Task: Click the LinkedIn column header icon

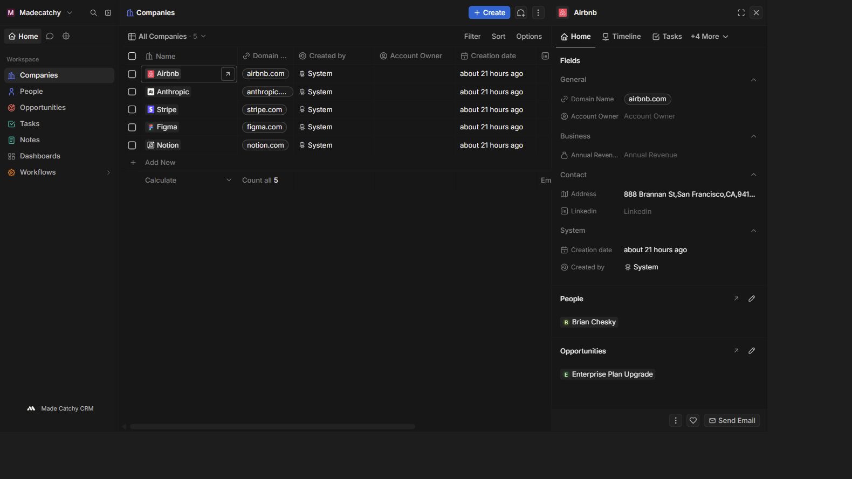Action: pos(545,56)
